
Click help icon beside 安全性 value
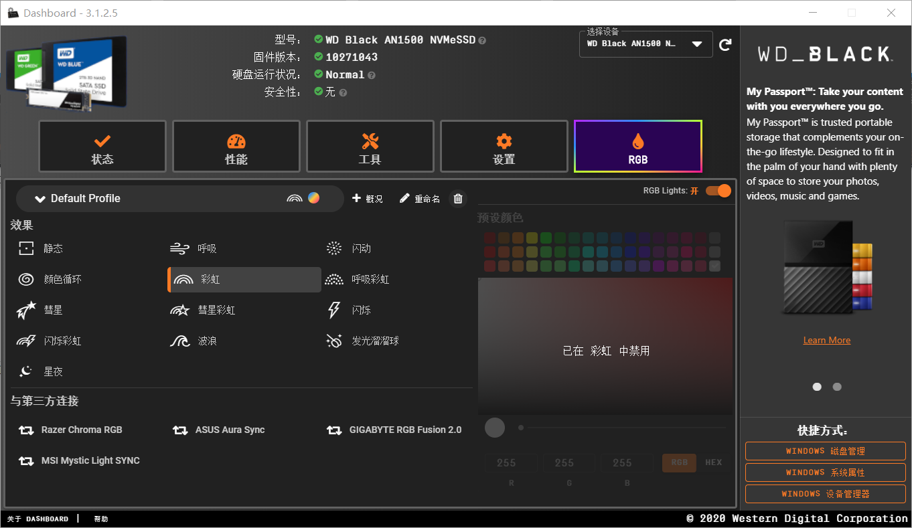pos(343,93)
